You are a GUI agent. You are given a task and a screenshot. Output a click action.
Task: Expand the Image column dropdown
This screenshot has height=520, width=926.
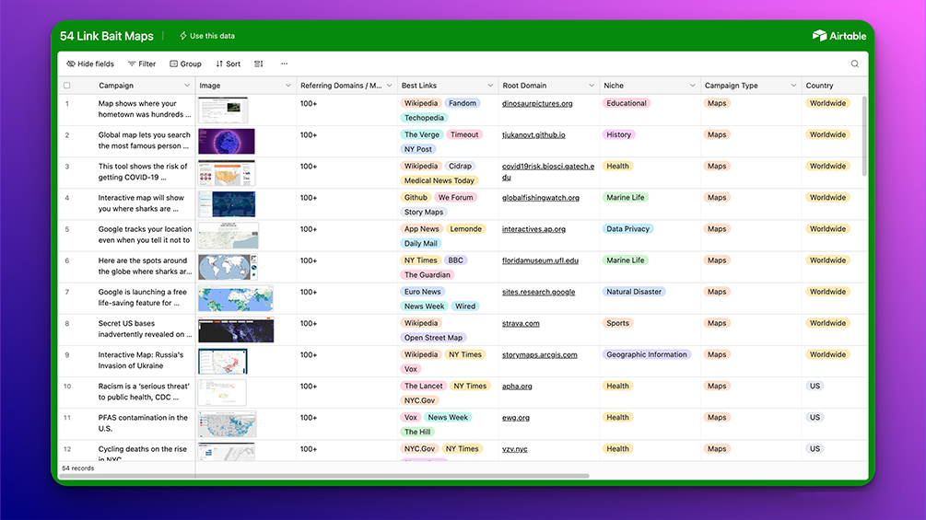288,86
